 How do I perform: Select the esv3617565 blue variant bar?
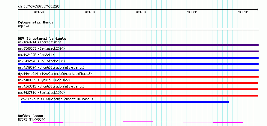(x=125, y=102)
